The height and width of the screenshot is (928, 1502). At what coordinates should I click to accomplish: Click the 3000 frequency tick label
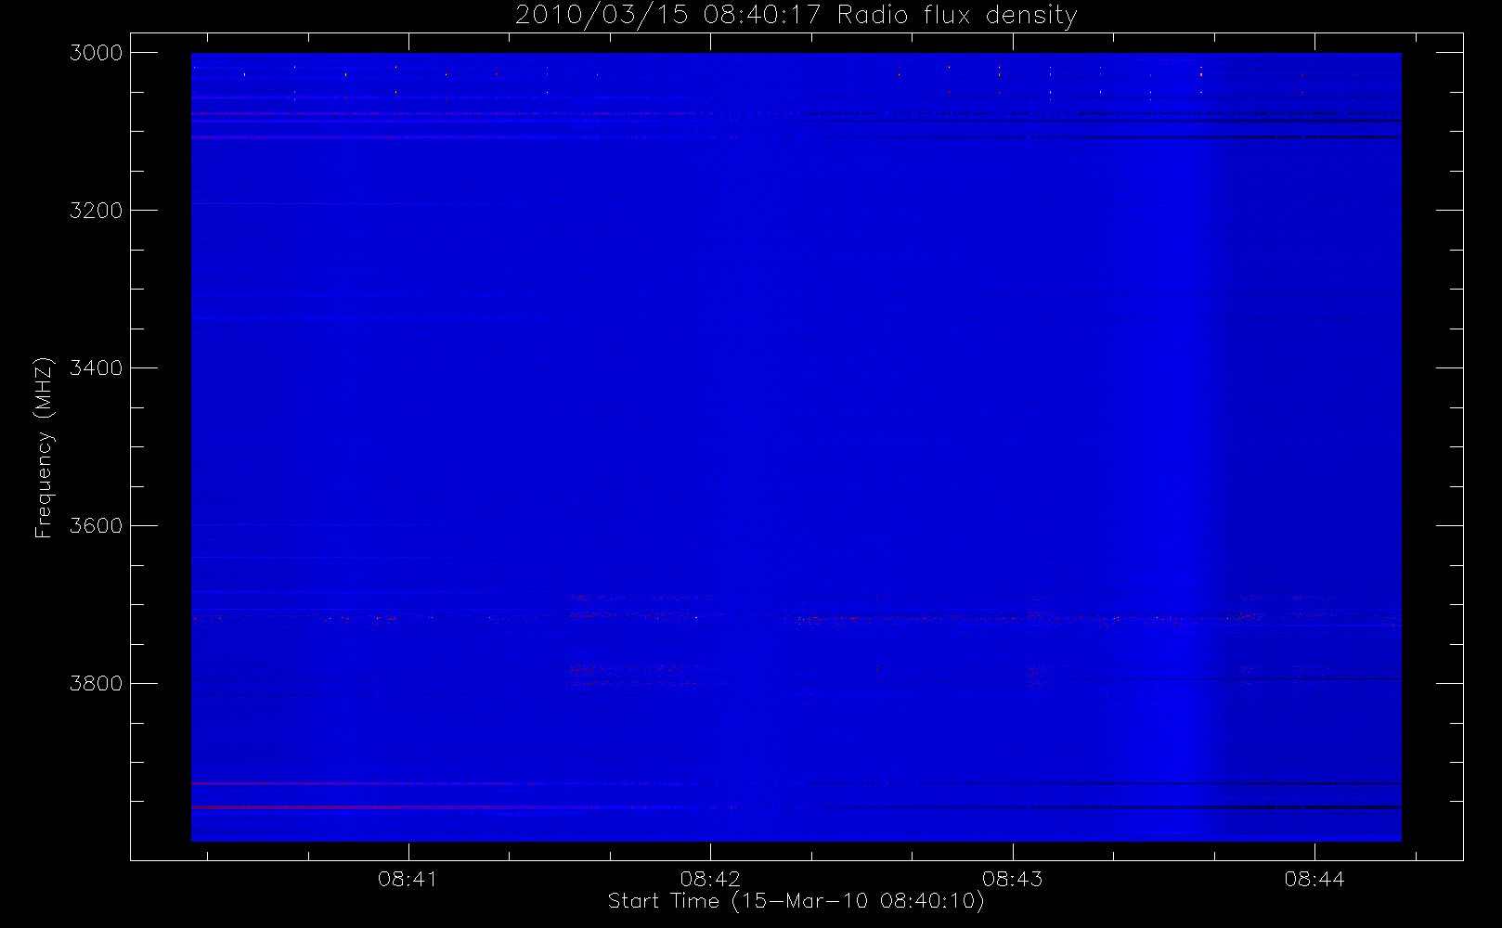[x=96, y=53]
